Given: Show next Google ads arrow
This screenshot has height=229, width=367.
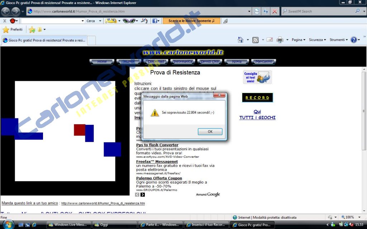Looking at the screenshot, I should click(143, 195).
